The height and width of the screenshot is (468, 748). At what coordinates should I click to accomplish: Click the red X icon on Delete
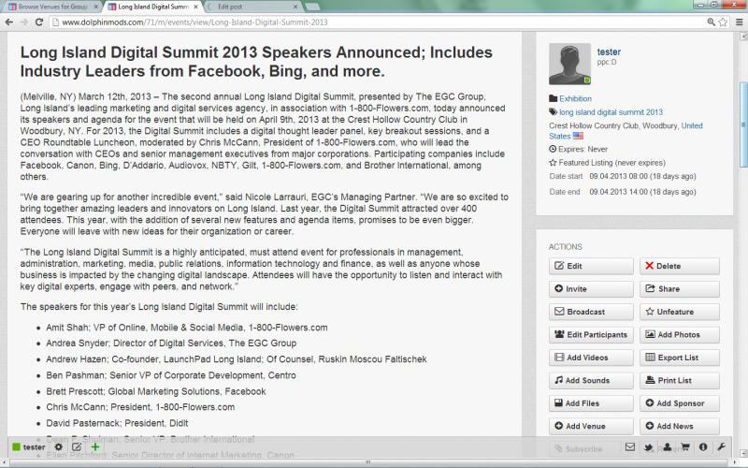[649, 266]
